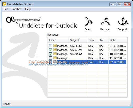This screenshot has width=133, height=108.
Task: Click the Ready status bar text
Action: coord(7,104)
